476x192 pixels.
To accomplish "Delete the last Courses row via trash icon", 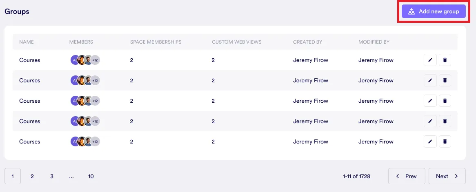I will (445, 141).
